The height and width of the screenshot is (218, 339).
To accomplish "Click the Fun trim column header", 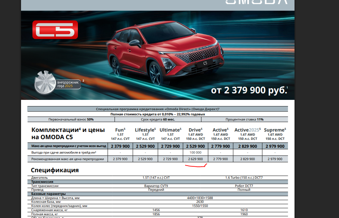I will pyautogui.click(x=120, y=134).
